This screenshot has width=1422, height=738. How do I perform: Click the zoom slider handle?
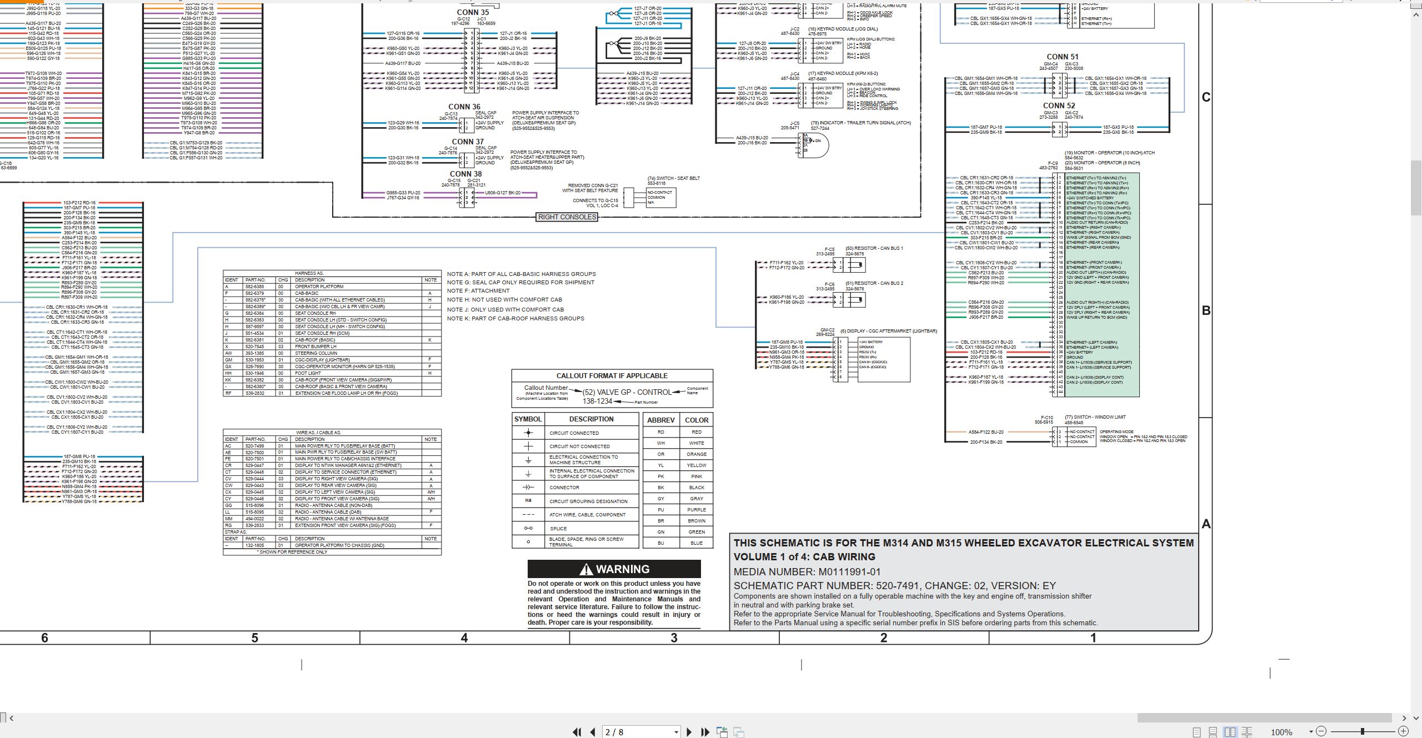click(x=1363, y=731)
